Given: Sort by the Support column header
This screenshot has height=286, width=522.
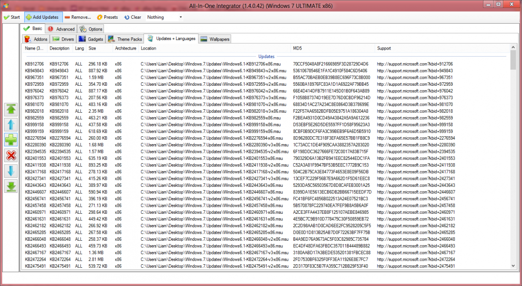Looking at the screenshot, I should (442, 48).
